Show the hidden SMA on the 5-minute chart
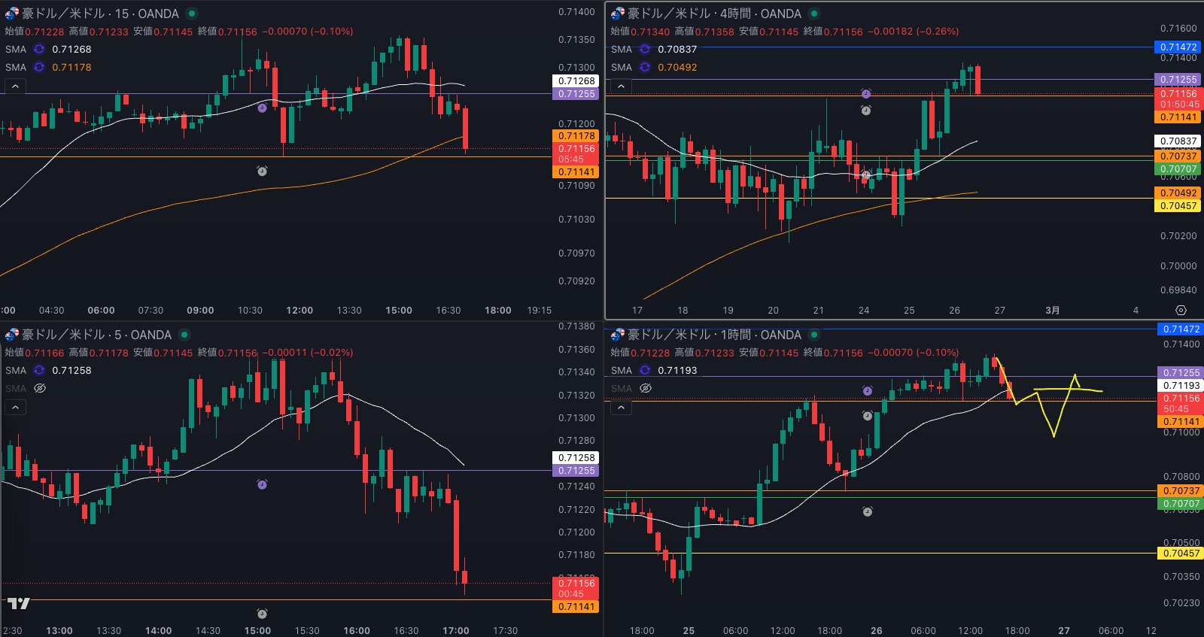The image size is (1204, 637). [40, 388]
